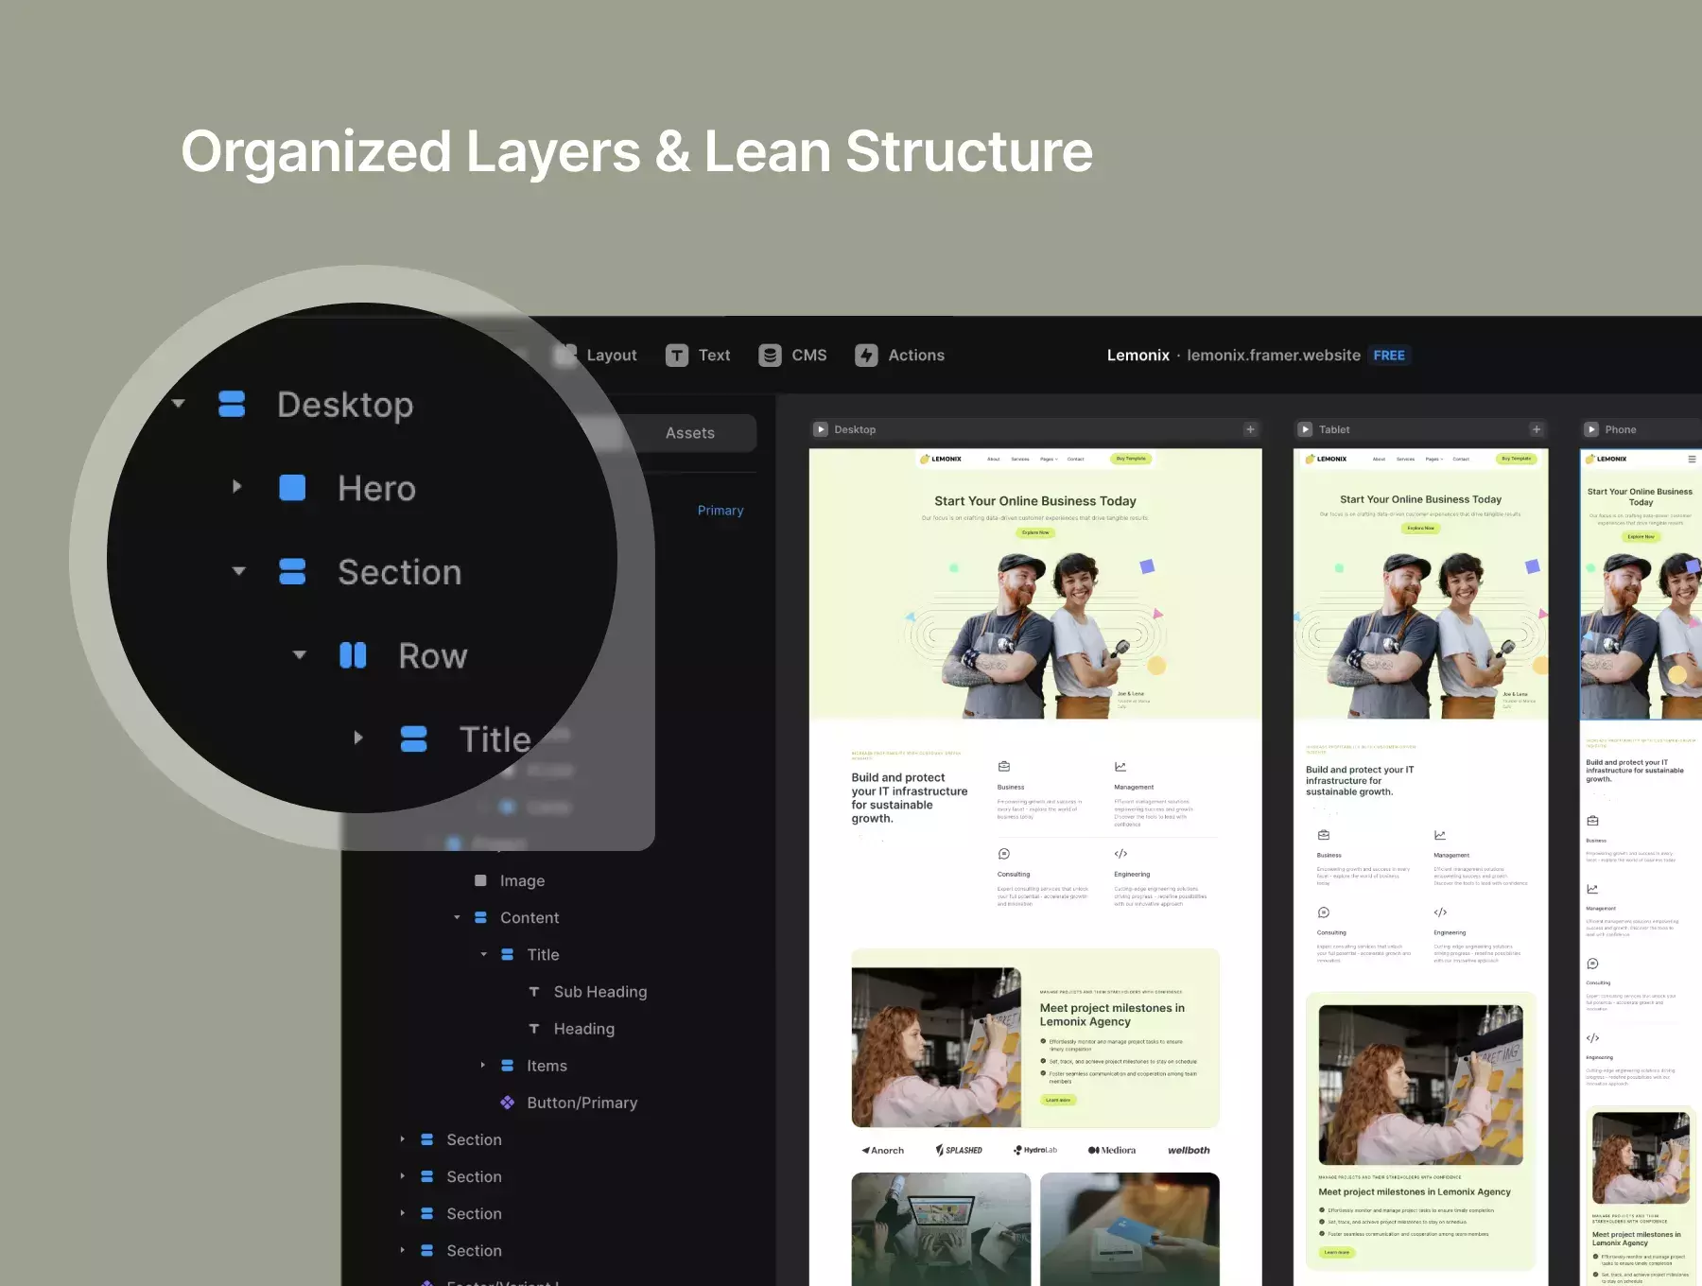
Task: Click the SPLASHED brand logo
Action: [959, 1150]
